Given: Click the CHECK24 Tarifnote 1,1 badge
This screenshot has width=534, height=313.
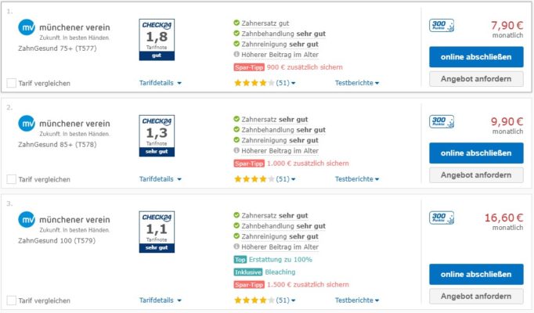Looking at the screenshot, I should 157,232.
